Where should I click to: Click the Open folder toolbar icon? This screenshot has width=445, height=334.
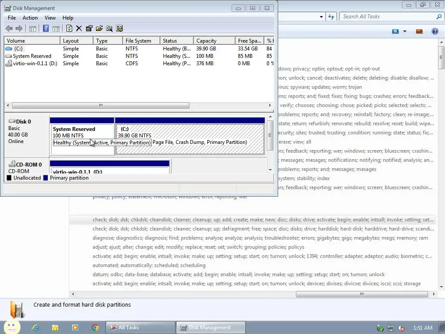99,28
